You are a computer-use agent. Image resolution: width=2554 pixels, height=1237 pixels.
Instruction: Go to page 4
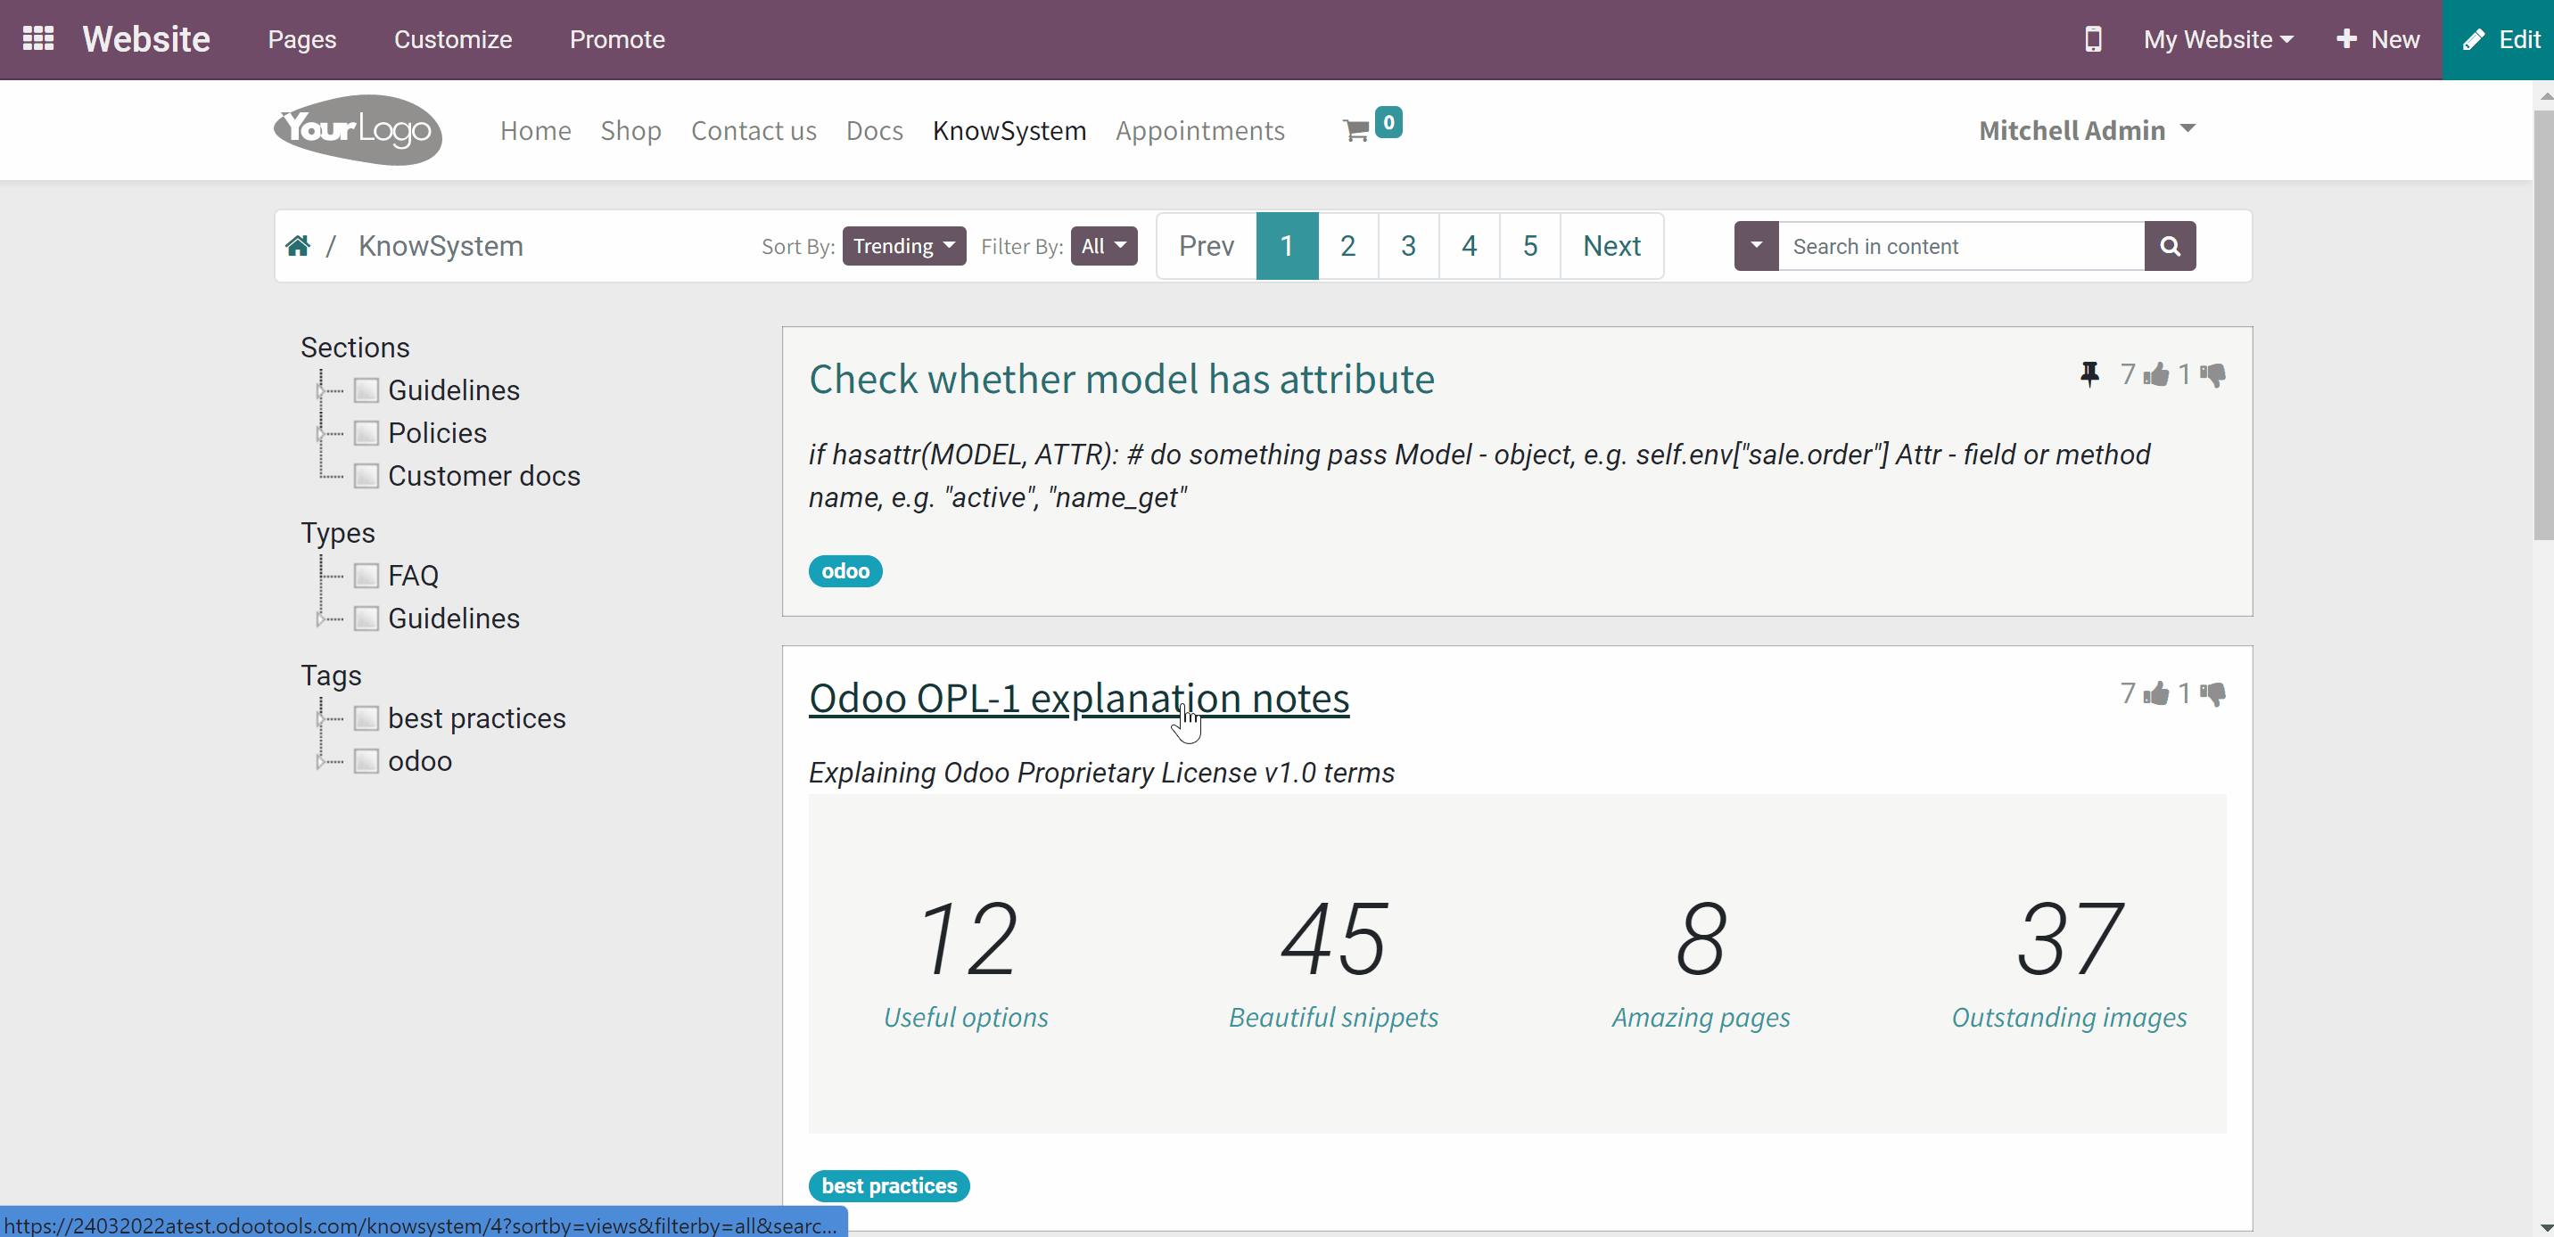(x=1470, y=246)
